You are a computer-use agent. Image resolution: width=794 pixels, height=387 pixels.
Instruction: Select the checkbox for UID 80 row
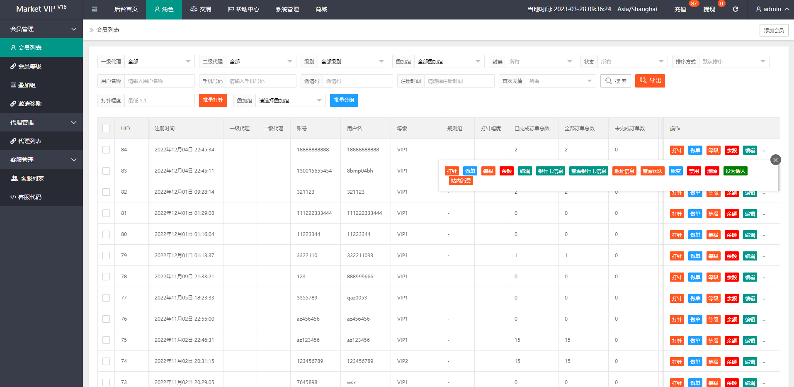[x=106, y=234]
